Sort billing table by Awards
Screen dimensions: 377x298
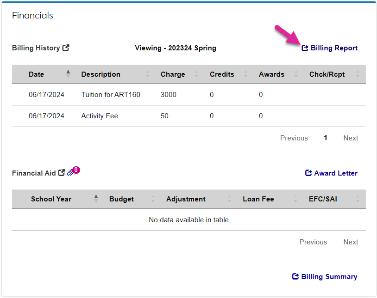271,74
